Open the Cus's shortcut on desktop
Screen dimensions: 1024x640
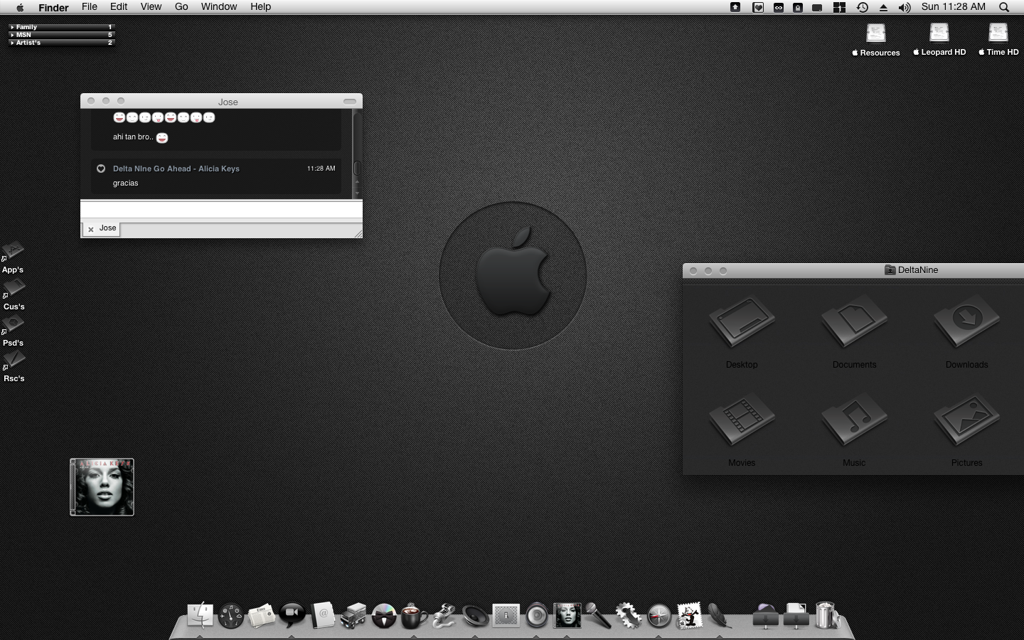tap(14, 295)
